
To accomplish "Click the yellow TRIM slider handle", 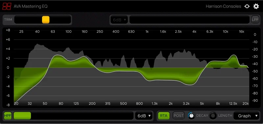I will click(46, 20).
